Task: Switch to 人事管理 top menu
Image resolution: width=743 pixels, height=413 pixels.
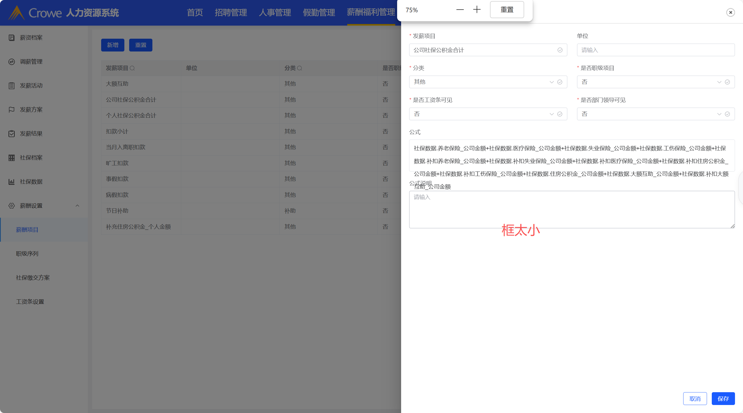Action: [x=275, y=12]
